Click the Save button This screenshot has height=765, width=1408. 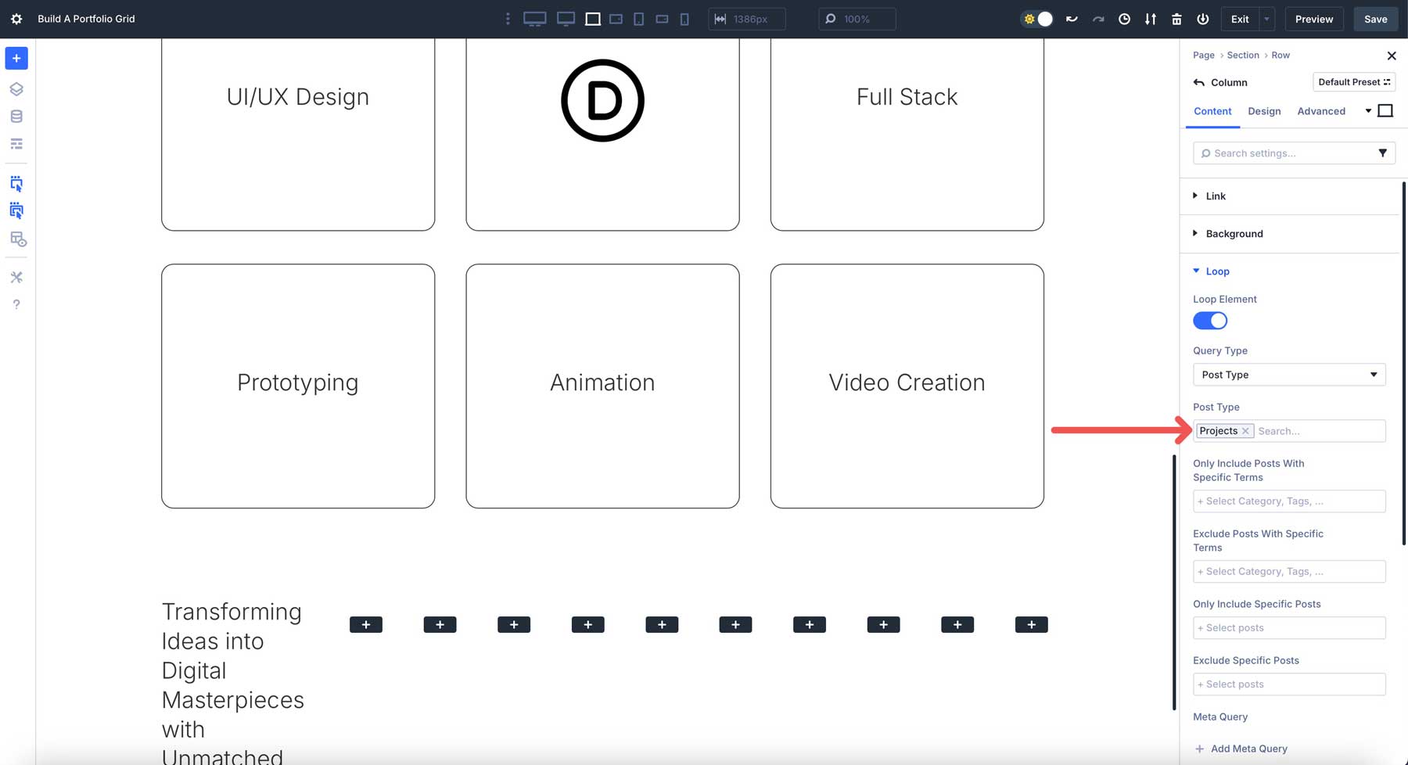[x=1375, y=18]
